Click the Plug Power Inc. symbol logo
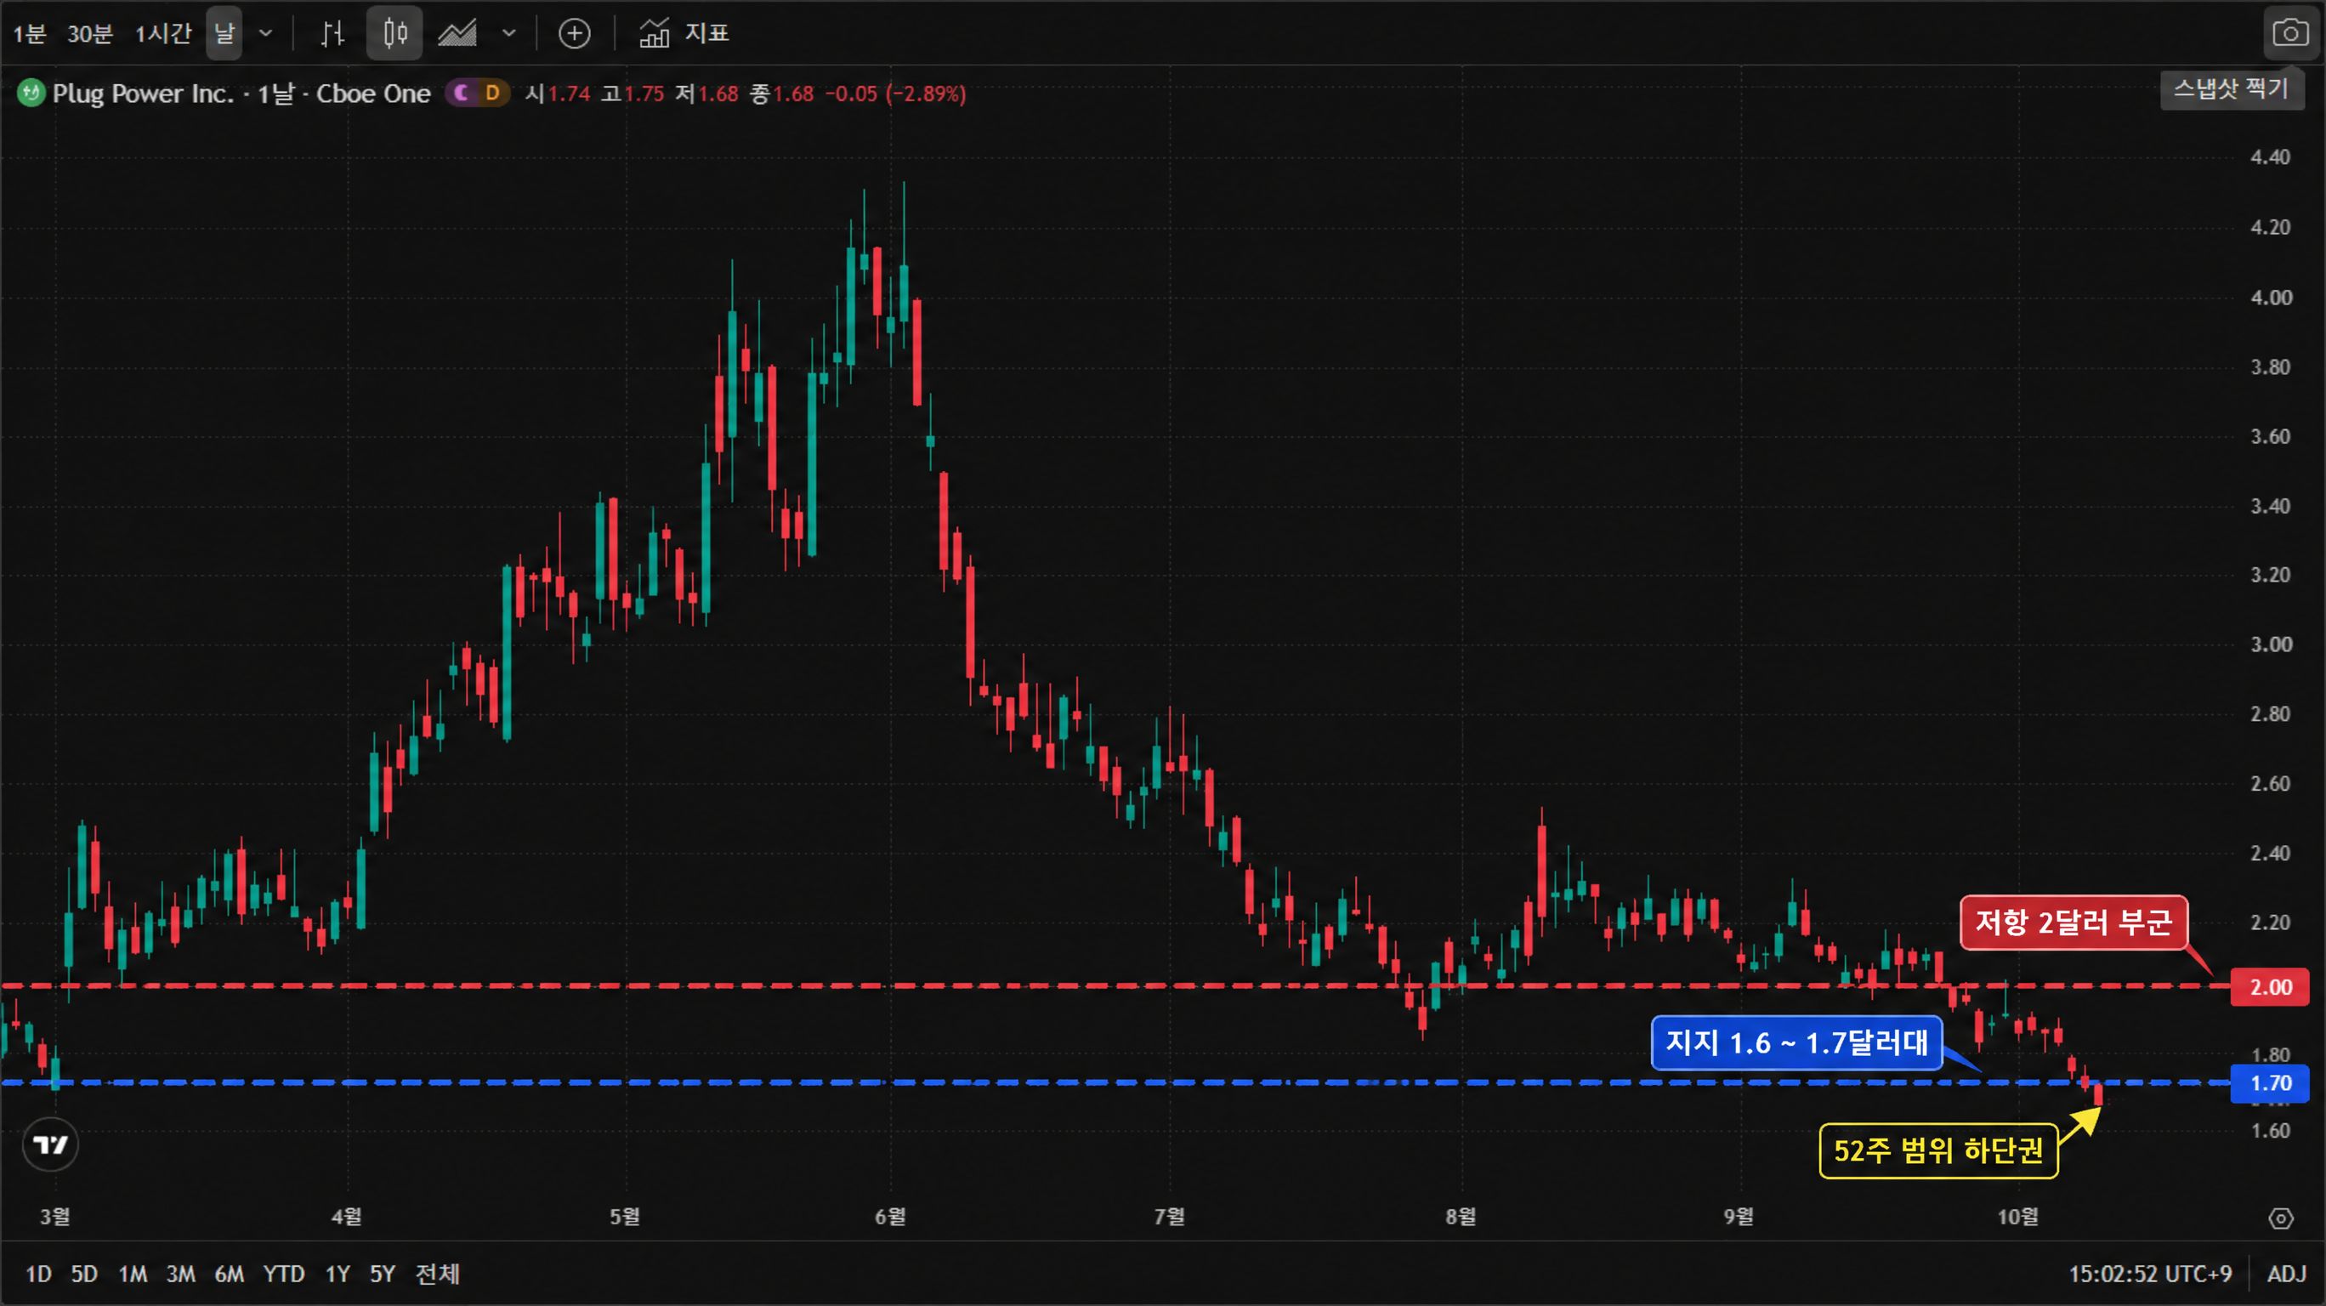This screenshot has height=1306, width=2326. point(31,93)
